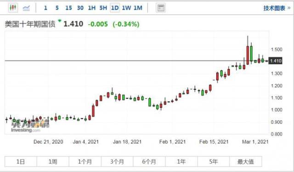The height and width of the screenshot is (172, 294).
Task: Select the 1H interval
Action: 92,8
